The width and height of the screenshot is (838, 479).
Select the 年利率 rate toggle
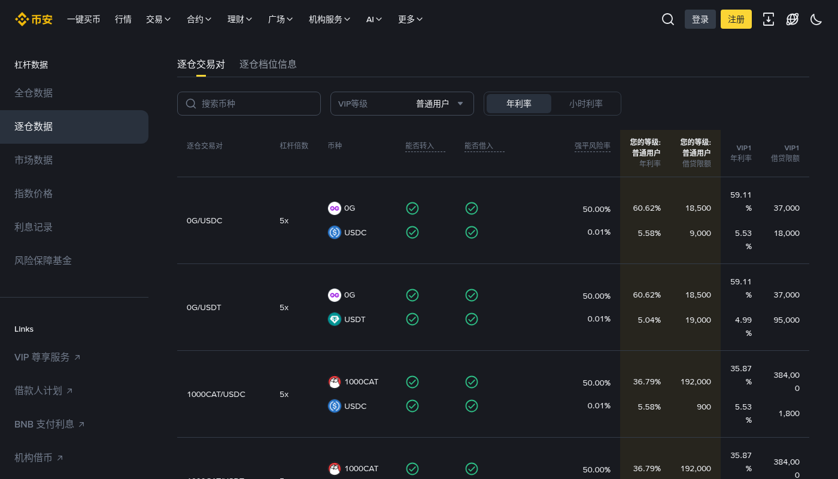tap(519, 104)
